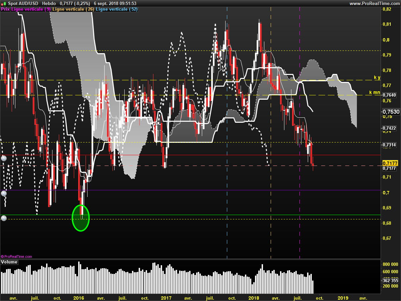The image size is (401, 301).
Task: Click the 0,7422 price tag on axis
Action: [389, 128]
